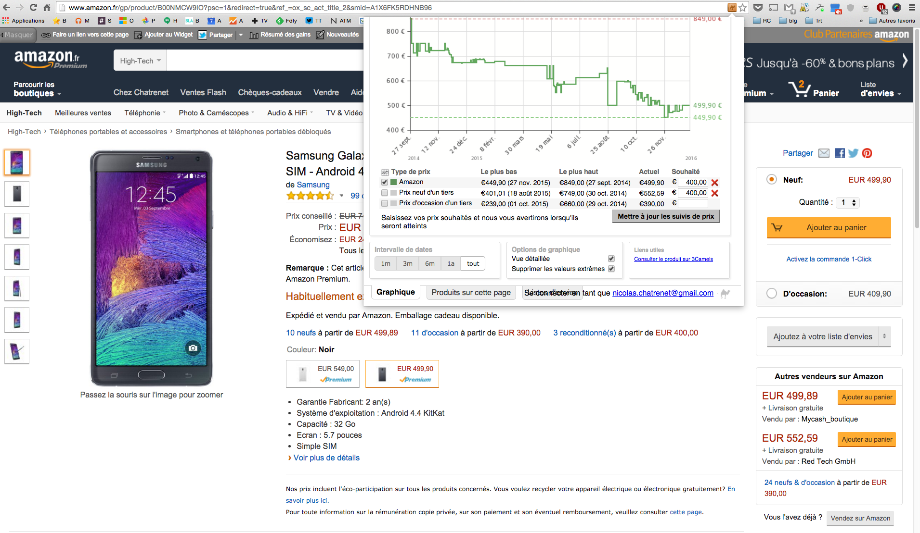Open Voir plus de détails link

pos(326,458)
